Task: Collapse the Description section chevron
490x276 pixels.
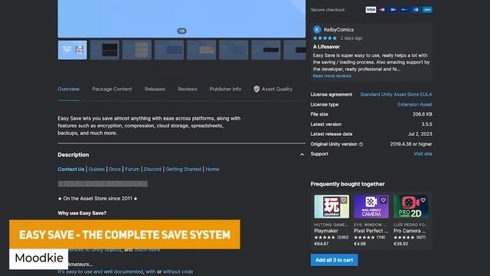Action: (x=302, y=155)
